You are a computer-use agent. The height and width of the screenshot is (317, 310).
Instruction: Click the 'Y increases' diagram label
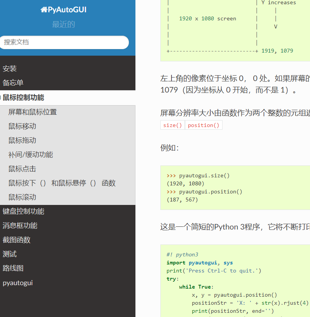click(x=279, y=3)
